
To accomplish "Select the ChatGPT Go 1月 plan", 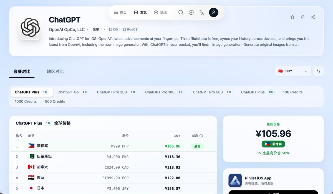I will pyautogui.click(x=73, y=92).
